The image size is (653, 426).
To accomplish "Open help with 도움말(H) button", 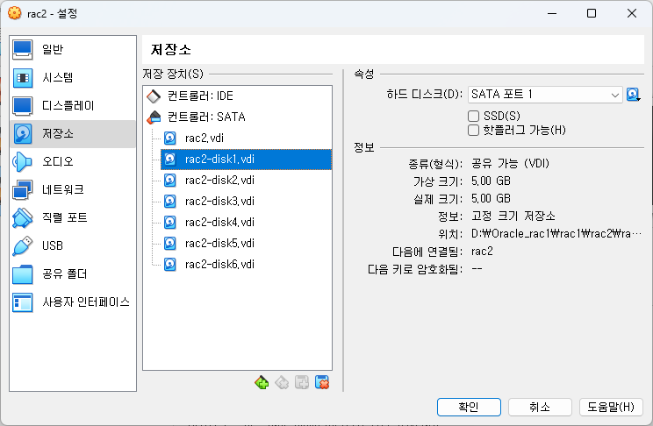I will click(611, 407).
